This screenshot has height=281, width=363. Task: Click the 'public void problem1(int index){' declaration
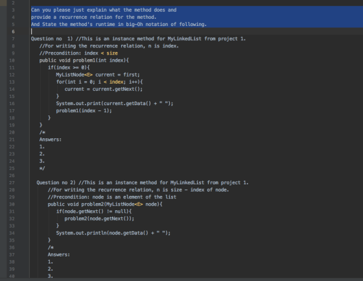pos(84,60)
